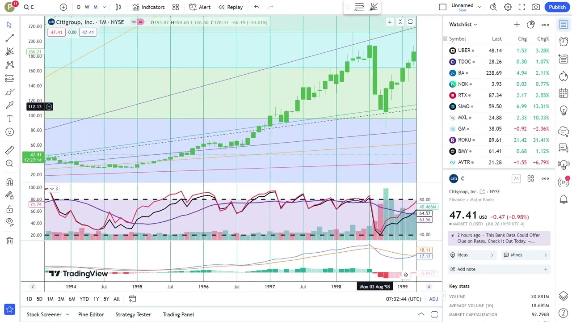
Task: Select monthly M interval
Action: click(x=95, y=7)
